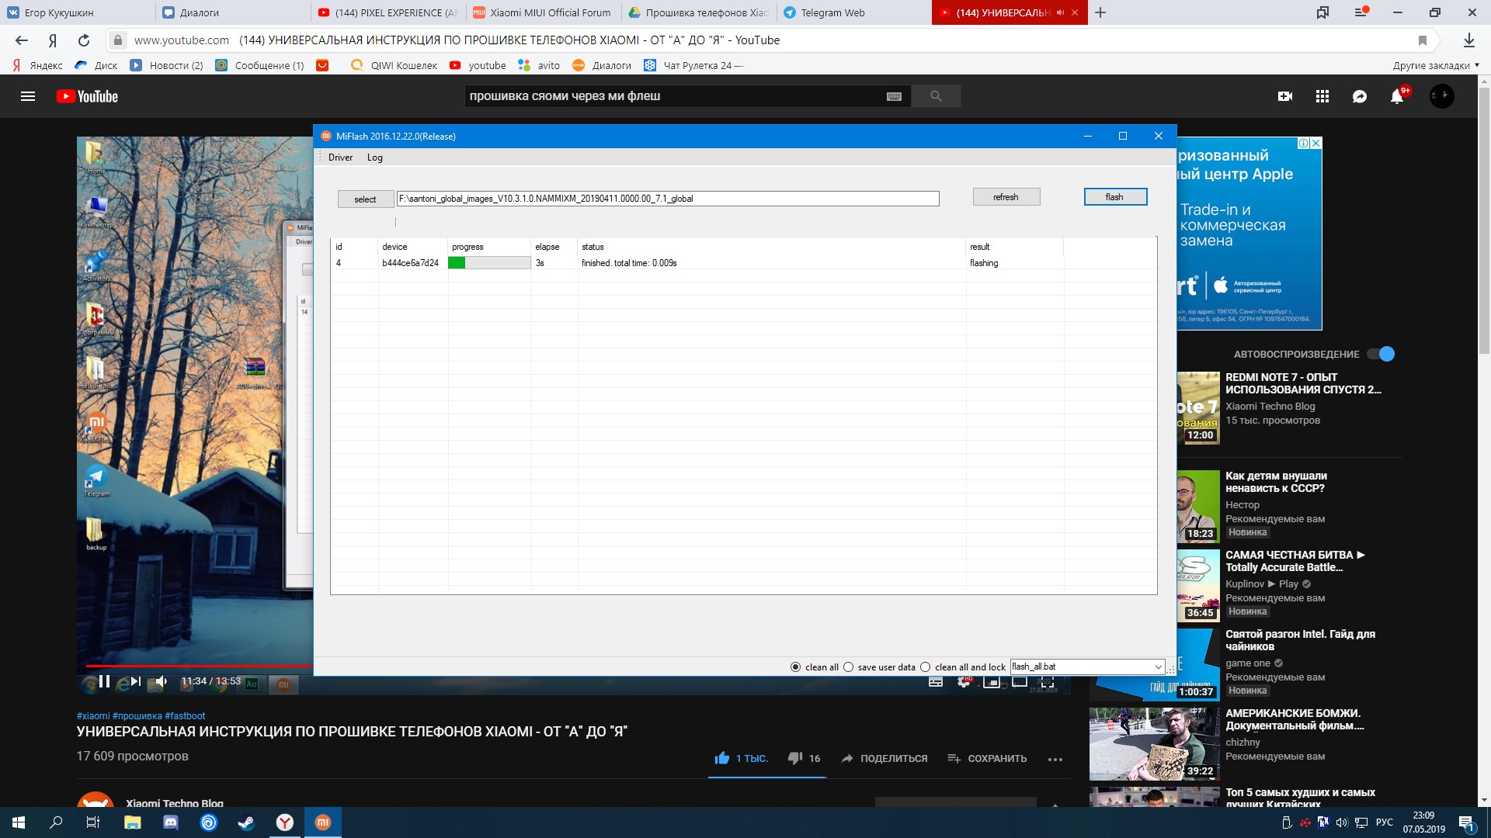Viewport: 1491px width, 838px height.
Task: Enter full screen video mode
Action: (x=1048, y=682)
